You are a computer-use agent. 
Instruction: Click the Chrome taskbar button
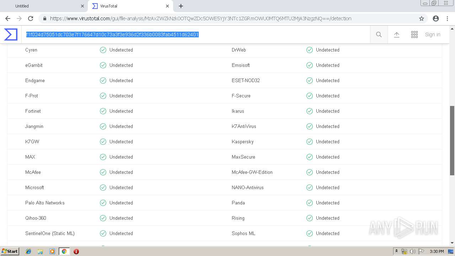tap(64, 251)
